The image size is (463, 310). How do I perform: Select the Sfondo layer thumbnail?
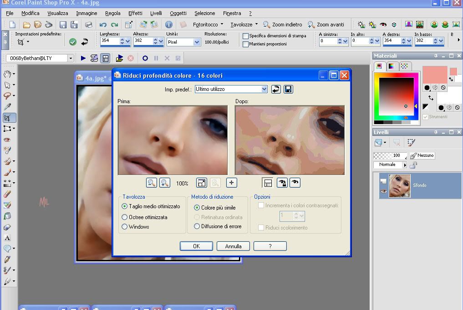(400, 185)
